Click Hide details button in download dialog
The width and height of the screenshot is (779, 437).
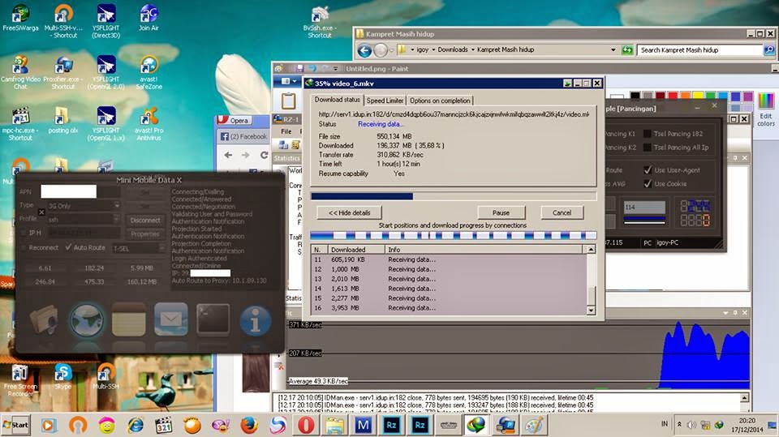(350, 212)
